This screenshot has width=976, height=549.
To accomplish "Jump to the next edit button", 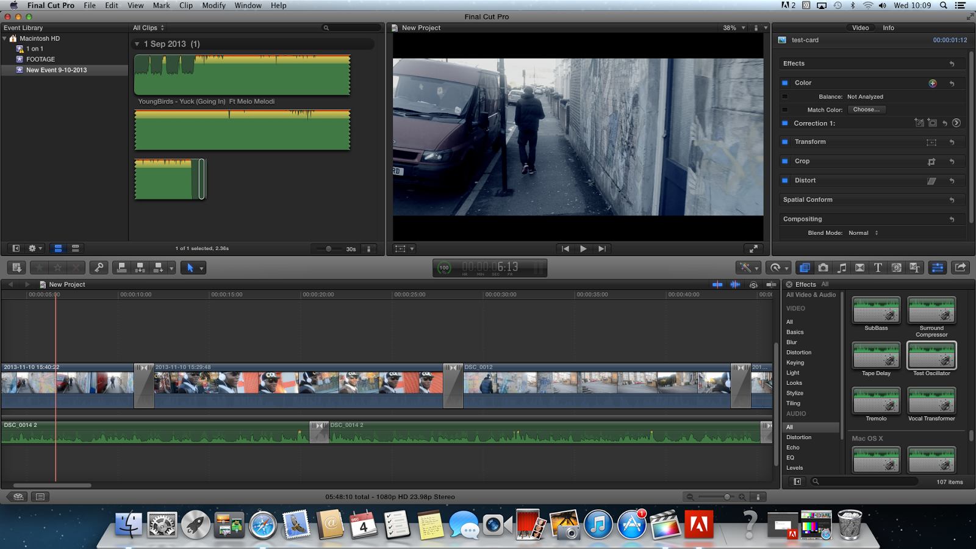I will [602, 249].
